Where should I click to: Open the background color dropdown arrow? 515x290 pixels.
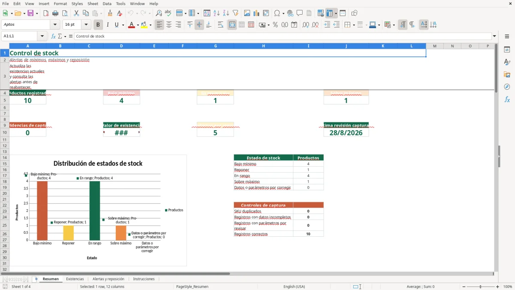pyautogui.click(x=150, y=25)
